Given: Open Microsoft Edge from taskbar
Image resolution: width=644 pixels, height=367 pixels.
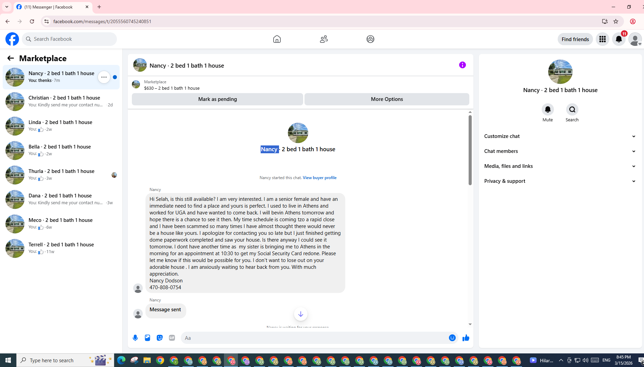Looking at the screenshot, I should [x=121, y=360].
